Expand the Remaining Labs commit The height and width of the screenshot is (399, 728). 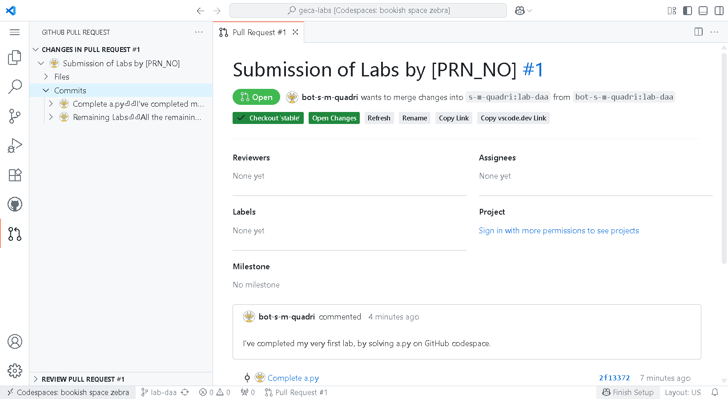tap(51, 117)
